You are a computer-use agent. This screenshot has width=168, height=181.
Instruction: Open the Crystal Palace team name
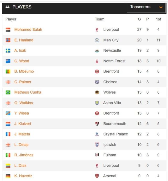(x=115, y=134)
